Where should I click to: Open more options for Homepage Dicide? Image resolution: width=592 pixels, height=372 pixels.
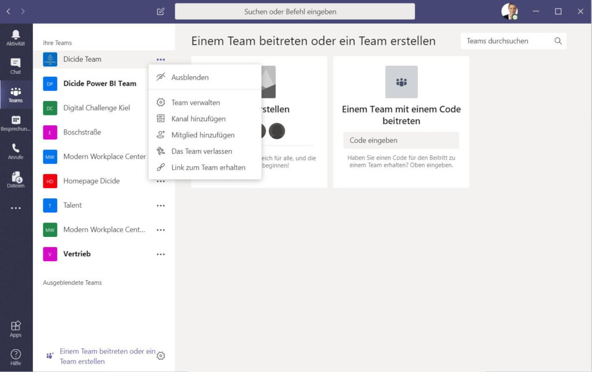coord(161,181)
